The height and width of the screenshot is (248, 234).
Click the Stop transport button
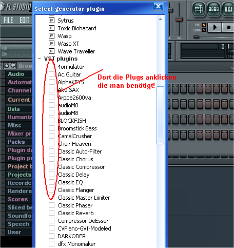(228, 27)
